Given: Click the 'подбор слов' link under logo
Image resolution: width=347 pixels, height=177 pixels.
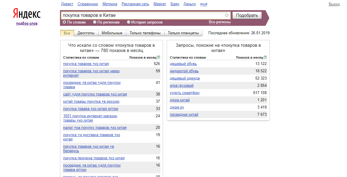Looking at the screenshot, I should tap(27, 24).
